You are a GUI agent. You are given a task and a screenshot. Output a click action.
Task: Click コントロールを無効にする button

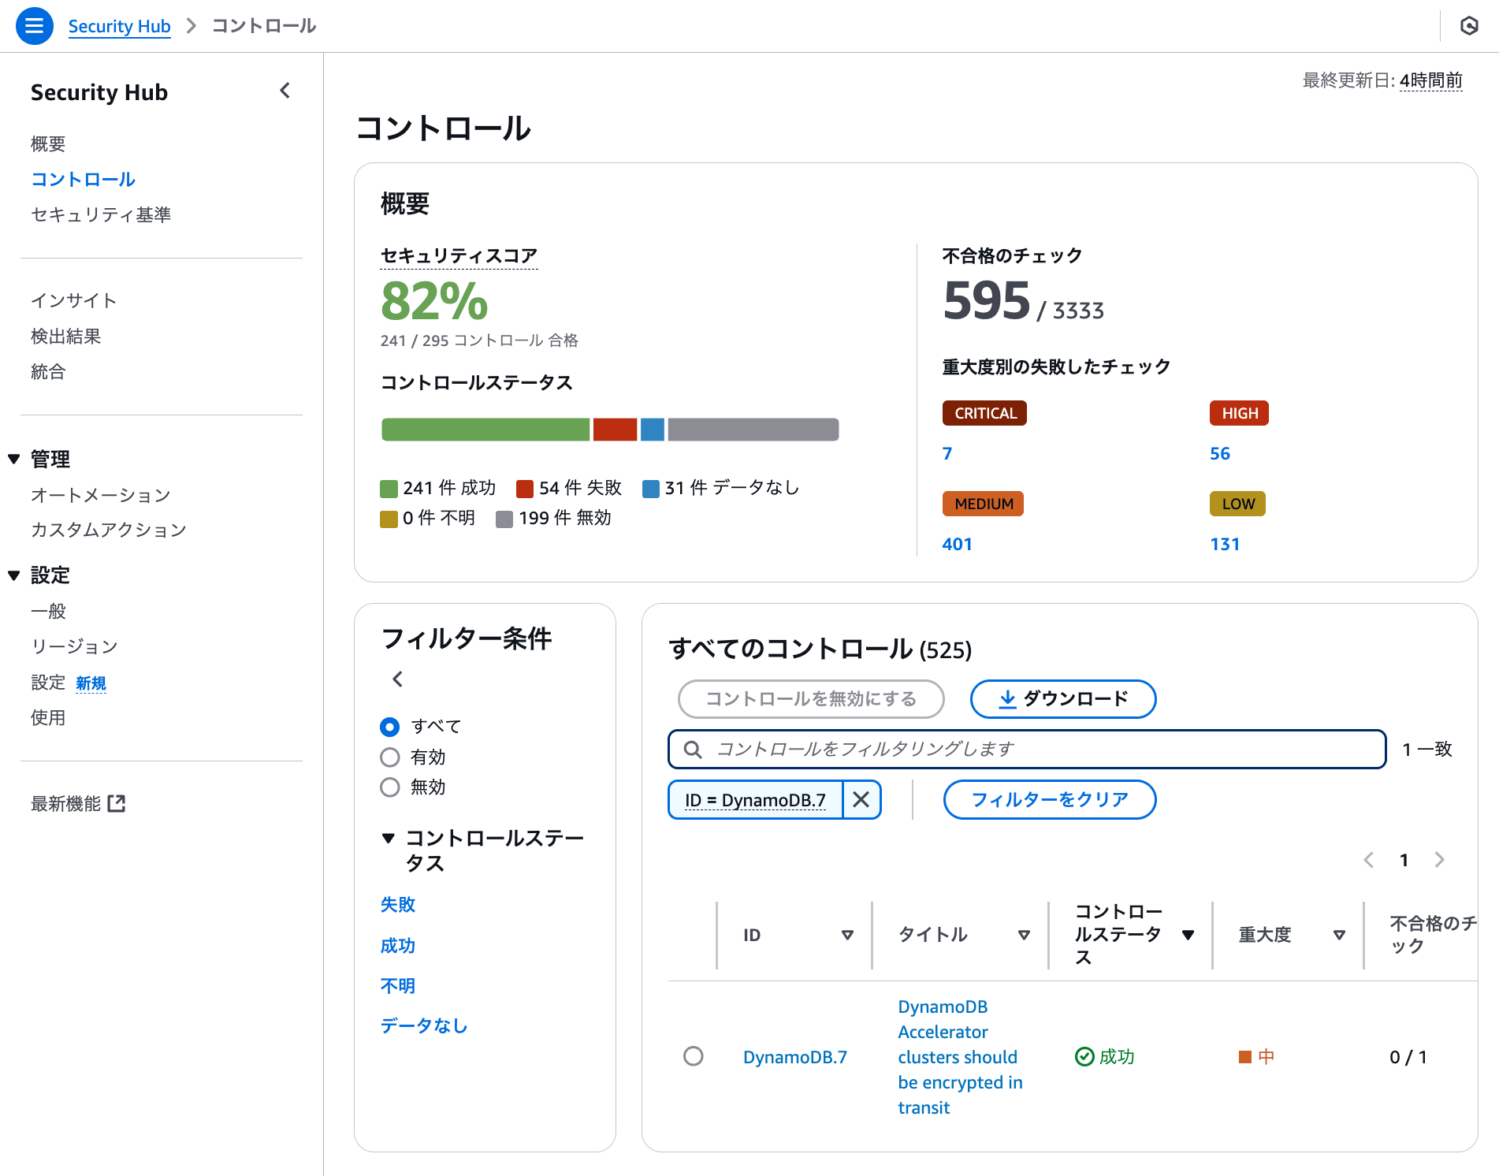(811, 699)
